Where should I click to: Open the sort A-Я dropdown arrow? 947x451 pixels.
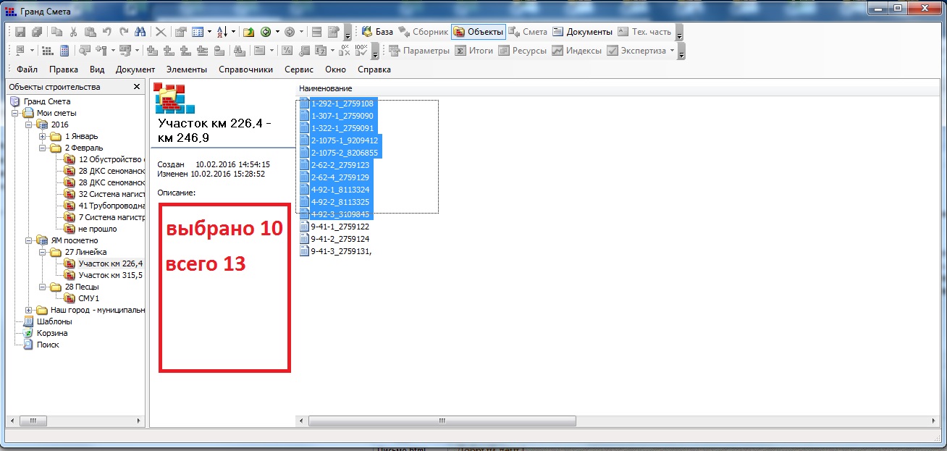[233, 32]
